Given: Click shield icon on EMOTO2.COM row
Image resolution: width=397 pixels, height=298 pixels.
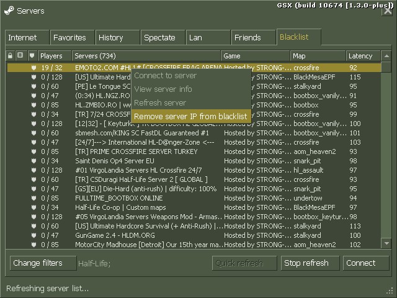Looking at the screenshot, I should coord(33,68).
